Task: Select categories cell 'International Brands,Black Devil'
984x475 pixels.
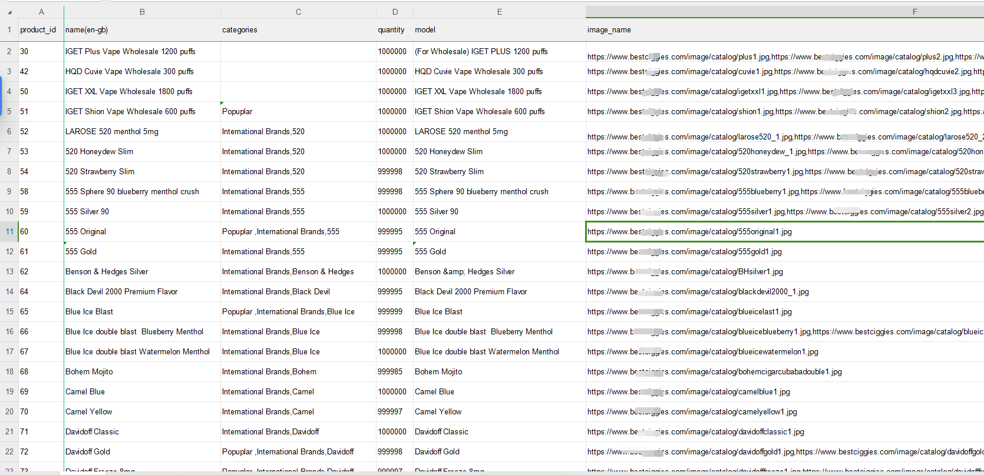Action: coord(298,291)
